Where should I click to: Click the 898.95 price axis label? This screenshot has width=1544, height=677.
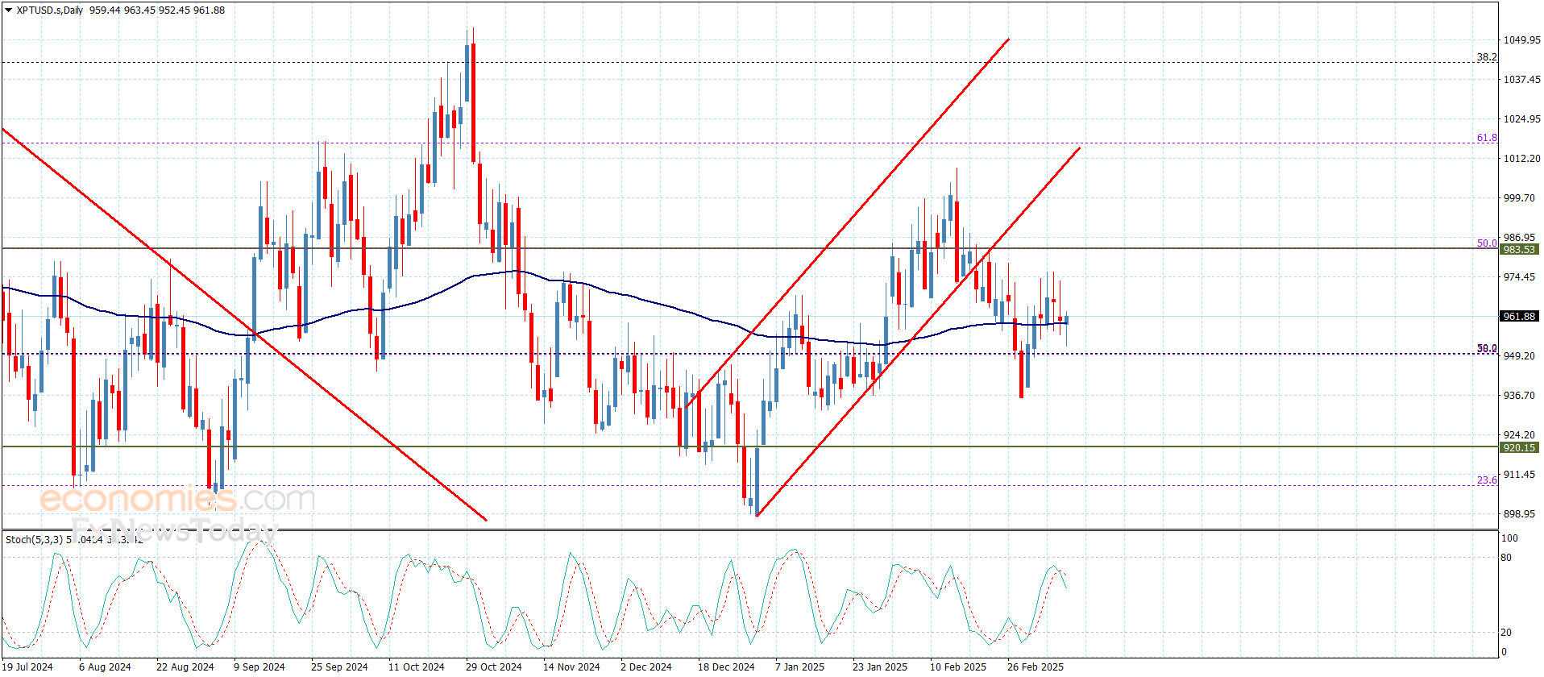[x=1521, y=514]
